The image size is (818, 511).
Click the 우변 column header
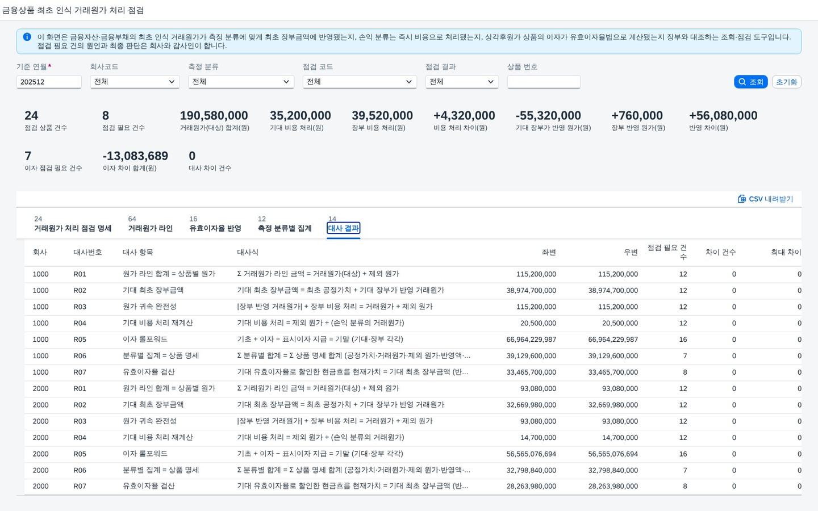click(x=631, y=252)
